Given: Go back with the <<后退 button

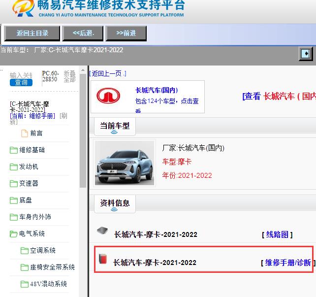Looking at the screenshot, I should [83, 33].
